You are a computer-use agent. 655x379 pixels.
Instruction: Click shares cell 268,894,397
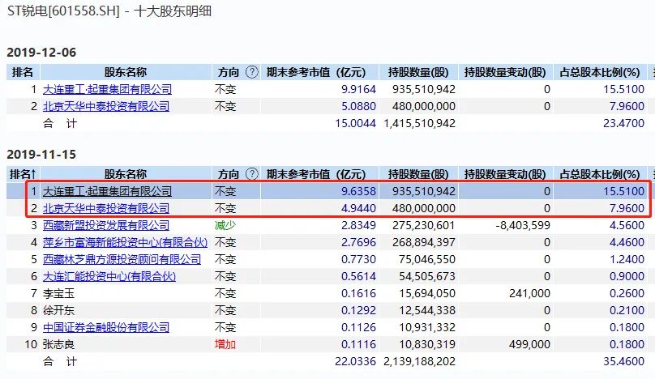(x=424, y=242)
